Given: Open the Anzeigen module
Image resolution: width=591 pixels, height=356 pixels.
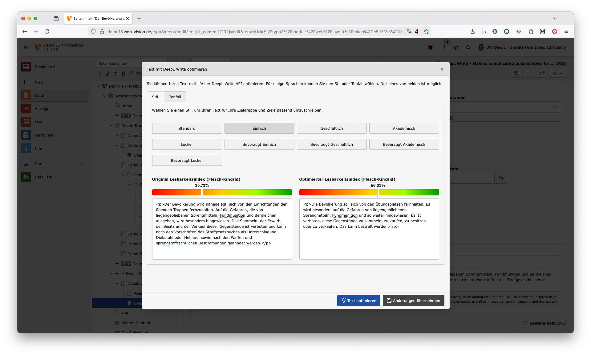Looking at the screenshot, I should pos(54,108).
